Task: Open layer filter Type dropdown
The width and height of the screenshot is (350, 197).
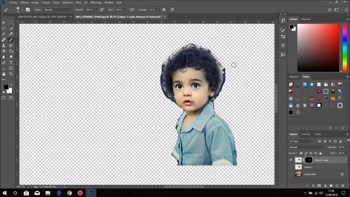Action: coord(301,141)
